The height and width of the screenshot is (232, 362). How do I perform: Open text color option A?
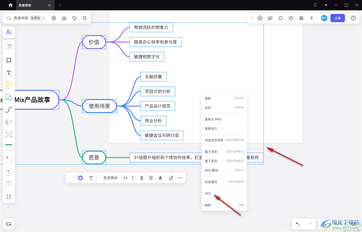160,178
